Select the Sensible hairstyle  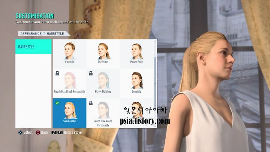pyautogui.click(x=136, y=83)
